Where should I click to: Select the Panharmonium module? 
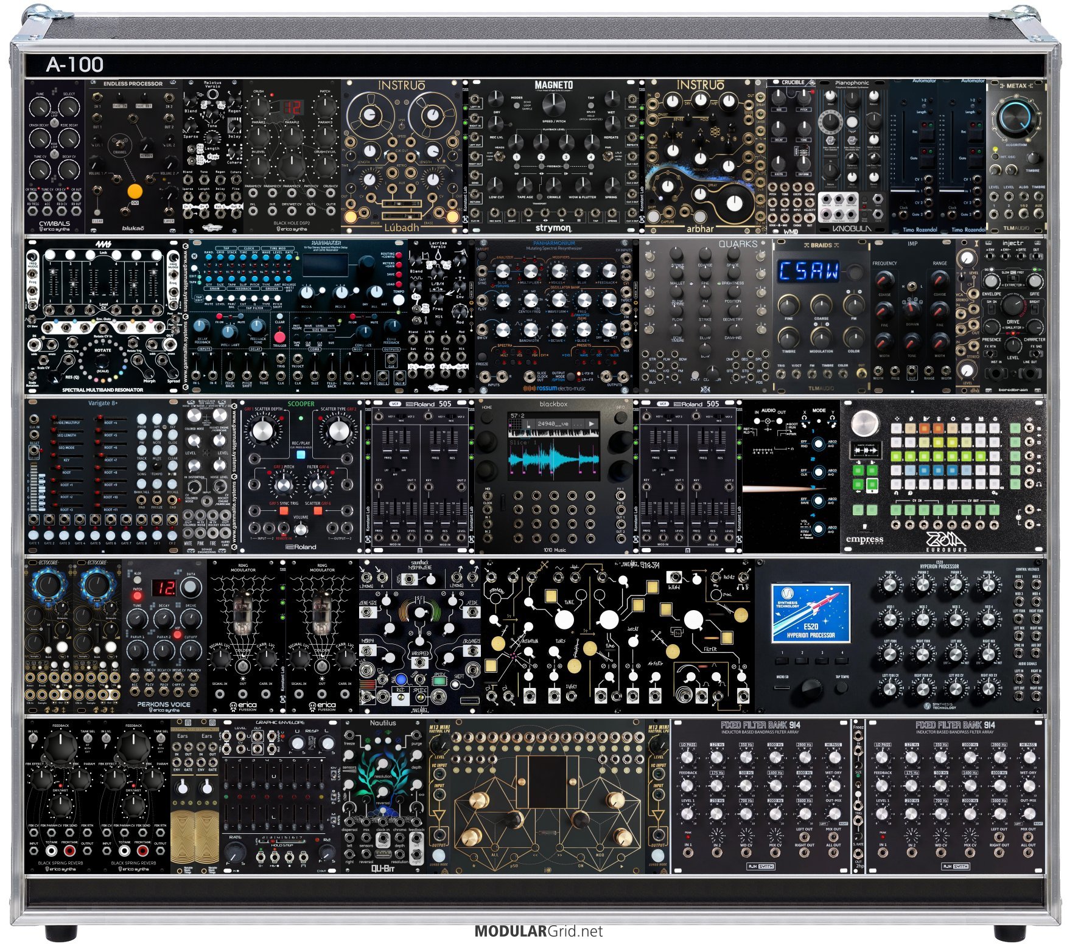[x=553, y=316]
